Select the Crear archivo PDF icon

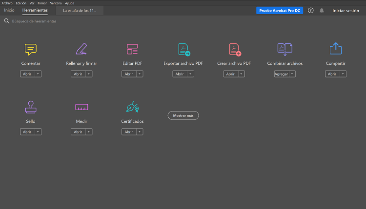[x=235, y=49]
